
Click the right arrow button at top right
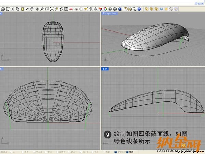[203, 4]
